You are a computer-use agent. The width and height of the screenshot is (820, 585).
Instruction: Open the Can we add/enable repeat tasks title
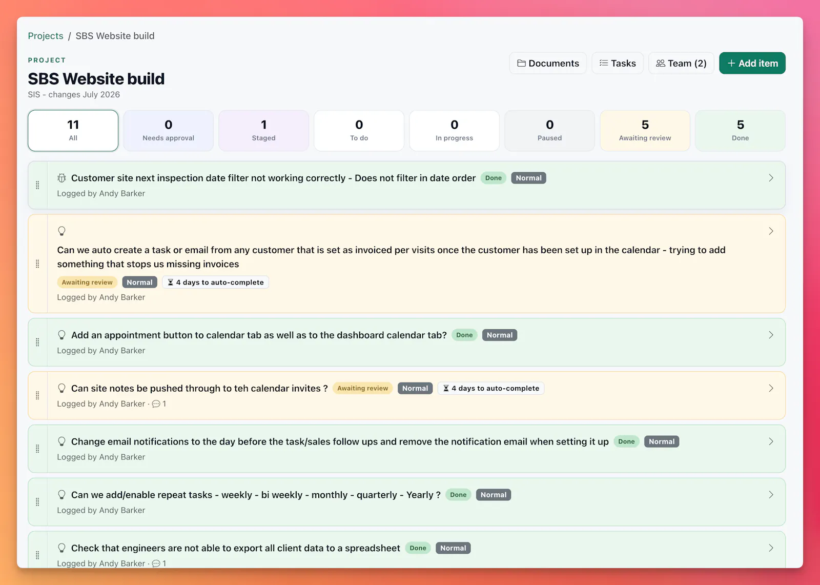[256, 495]
